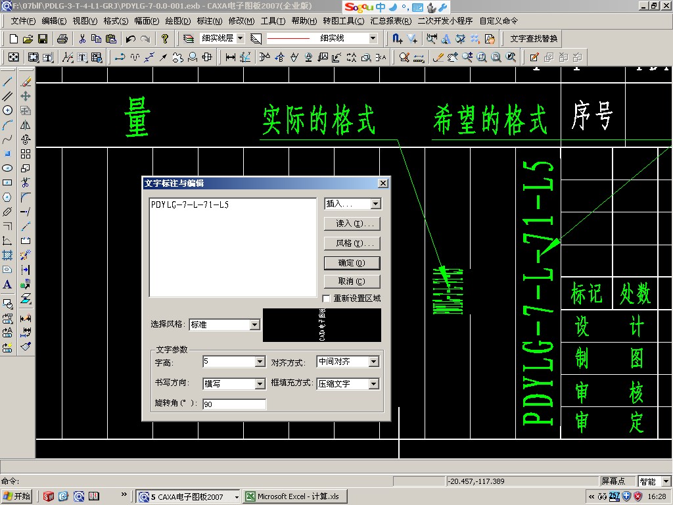
Task: Open the 转图工具(C) menu
Action: pos(343,21)
